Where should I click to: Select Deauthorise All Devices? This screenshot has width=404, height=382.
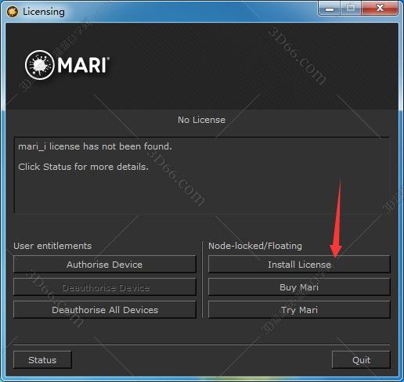[x=104, y=310]
